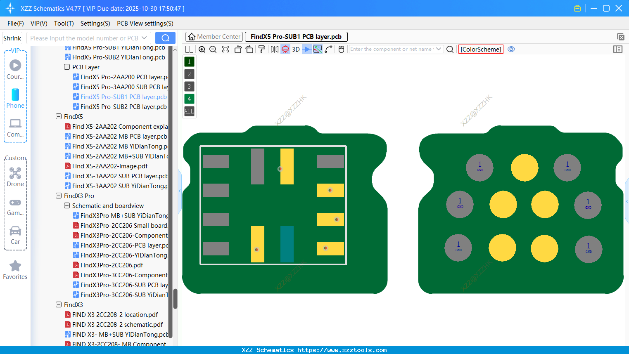Toggle the right side panel icon
Image resolution: width=629 pixels, height=354 pixels.
[x=618, y=50]
